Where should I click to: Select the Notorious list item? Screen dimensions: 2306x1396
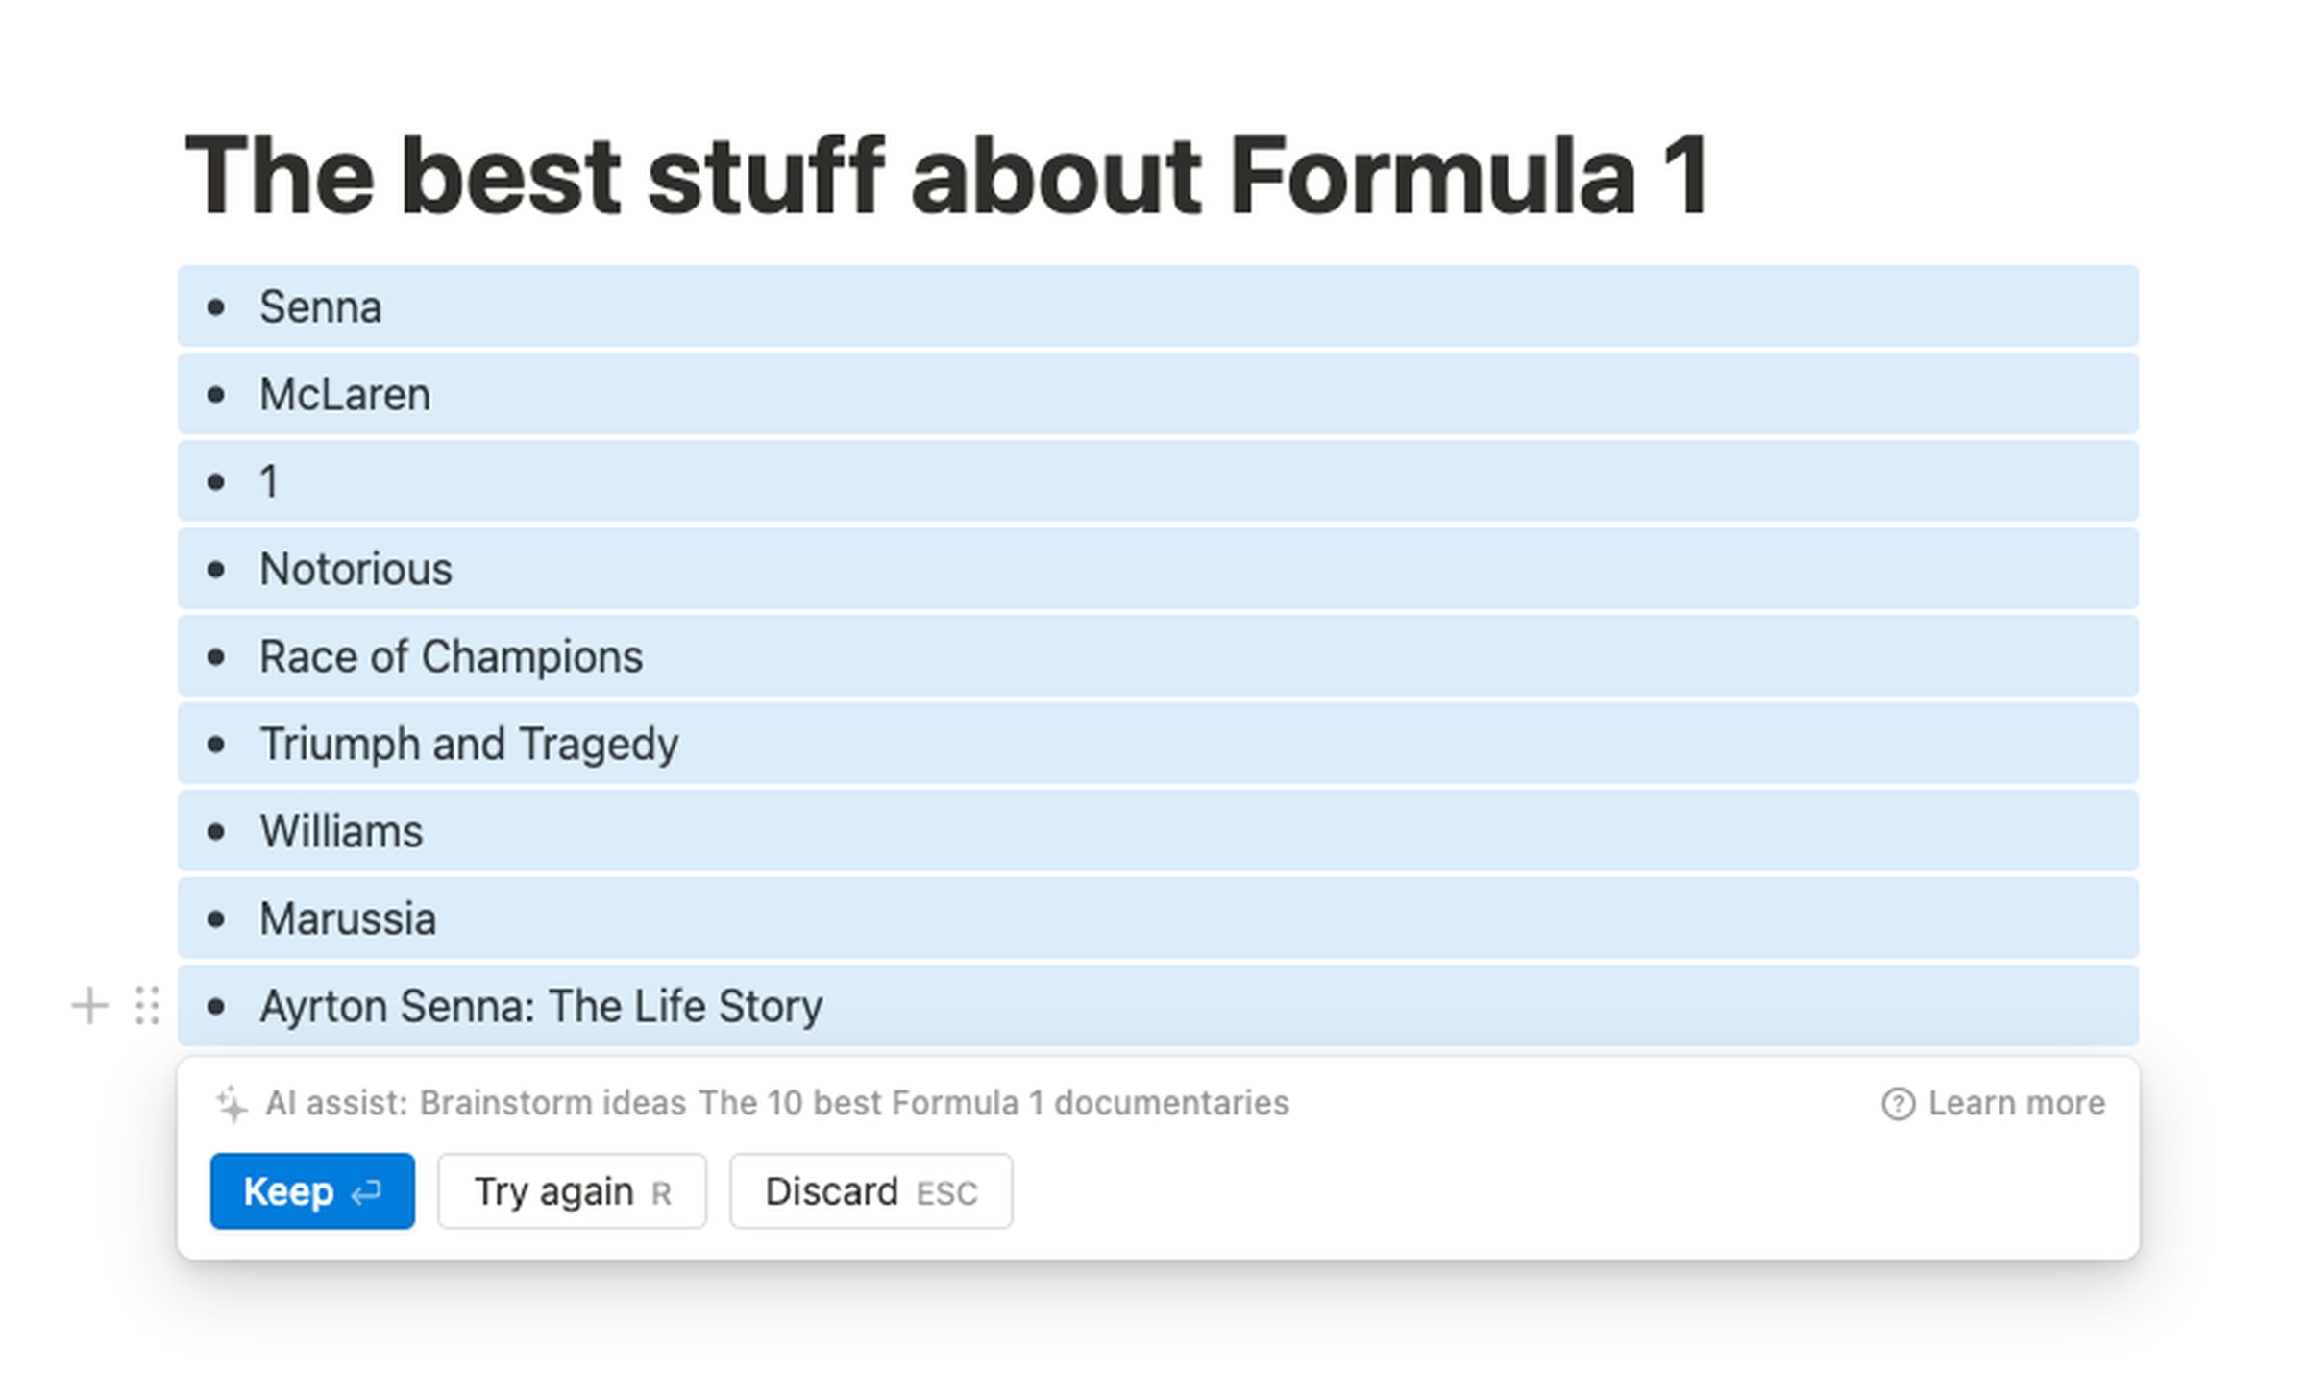[356, 570]
